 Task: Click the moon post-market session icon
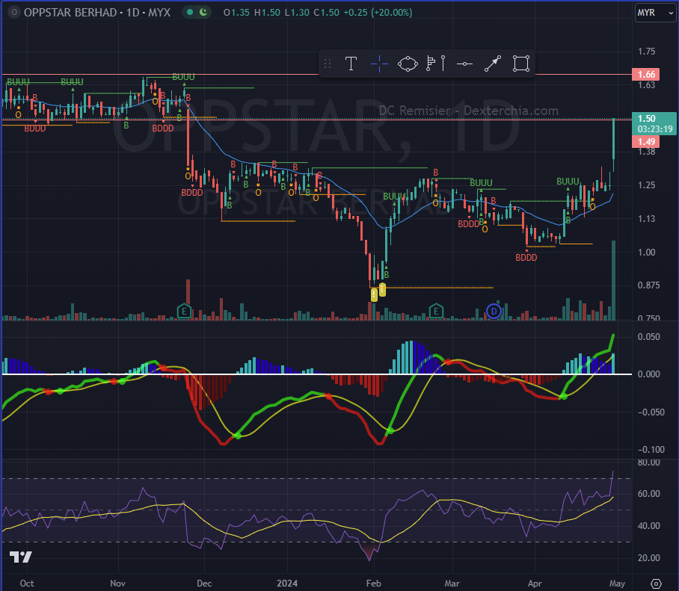[203, 12]
